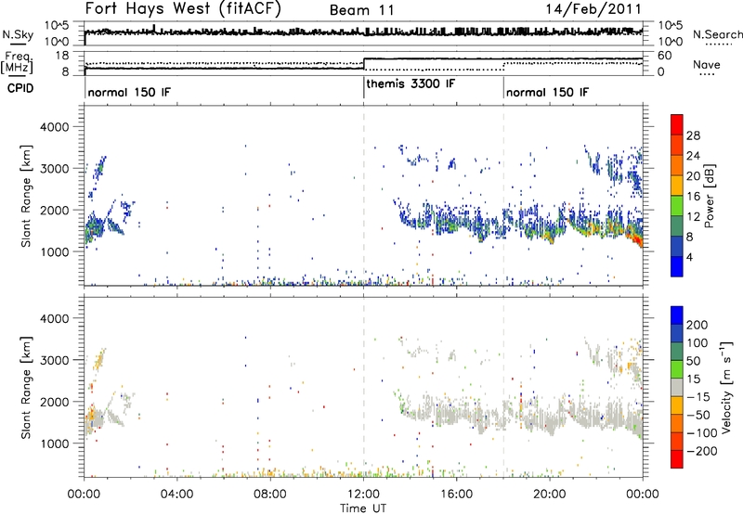This screenshot has width=743, height=514.
Task: Pick the red top segment of power colorbar
Action: point(677,125)
